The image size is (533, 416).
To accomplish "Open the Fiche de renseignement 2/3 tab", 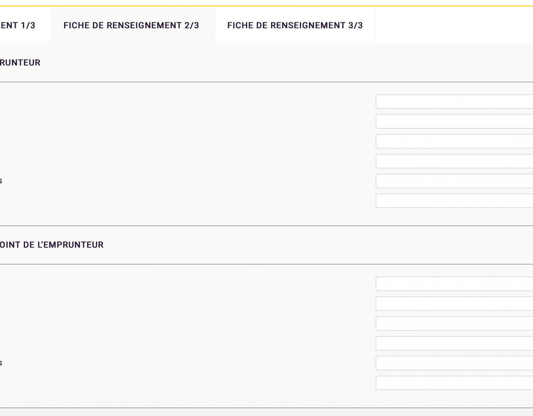I will coord(132,25).
